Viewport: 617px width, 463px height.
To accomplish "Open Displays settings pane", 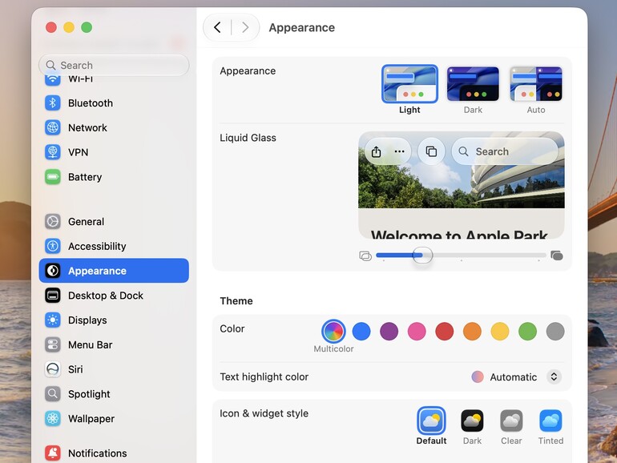I will (x=114, y=320).
